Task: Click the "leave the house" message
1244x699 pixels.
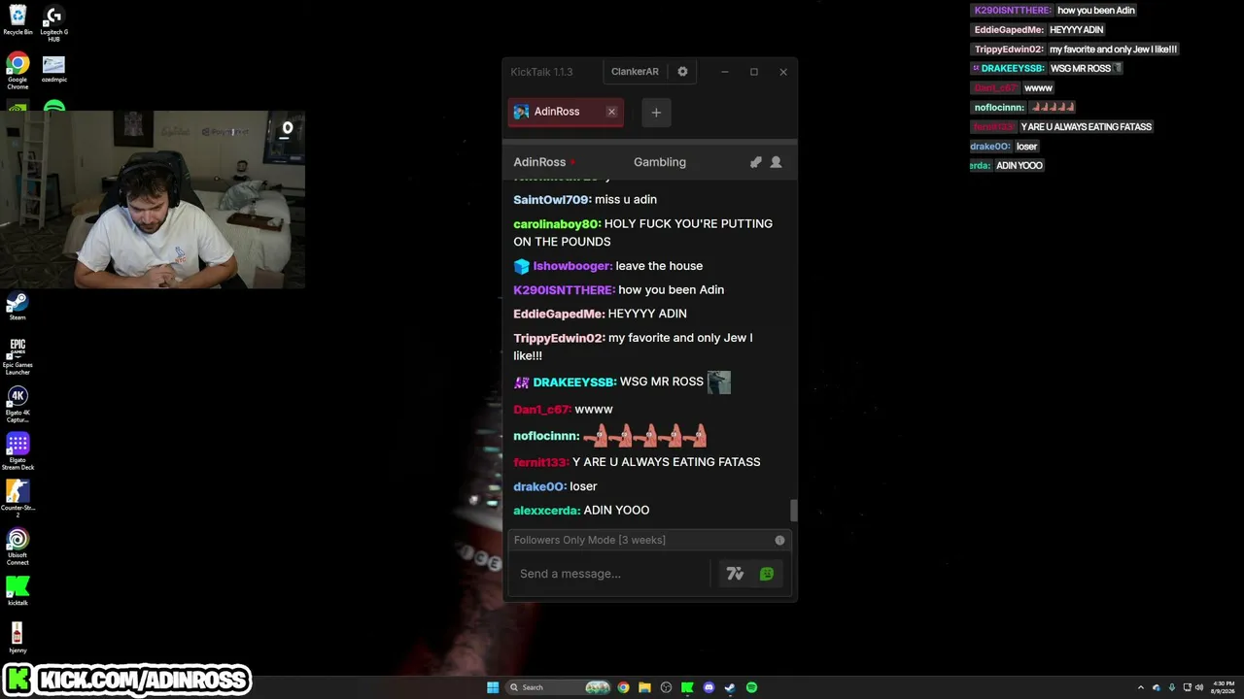Action: [659, 266]
